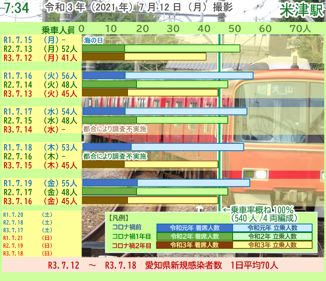
Task: Select the R3.7.16 (金) 45人 row label
Action: 40,201
